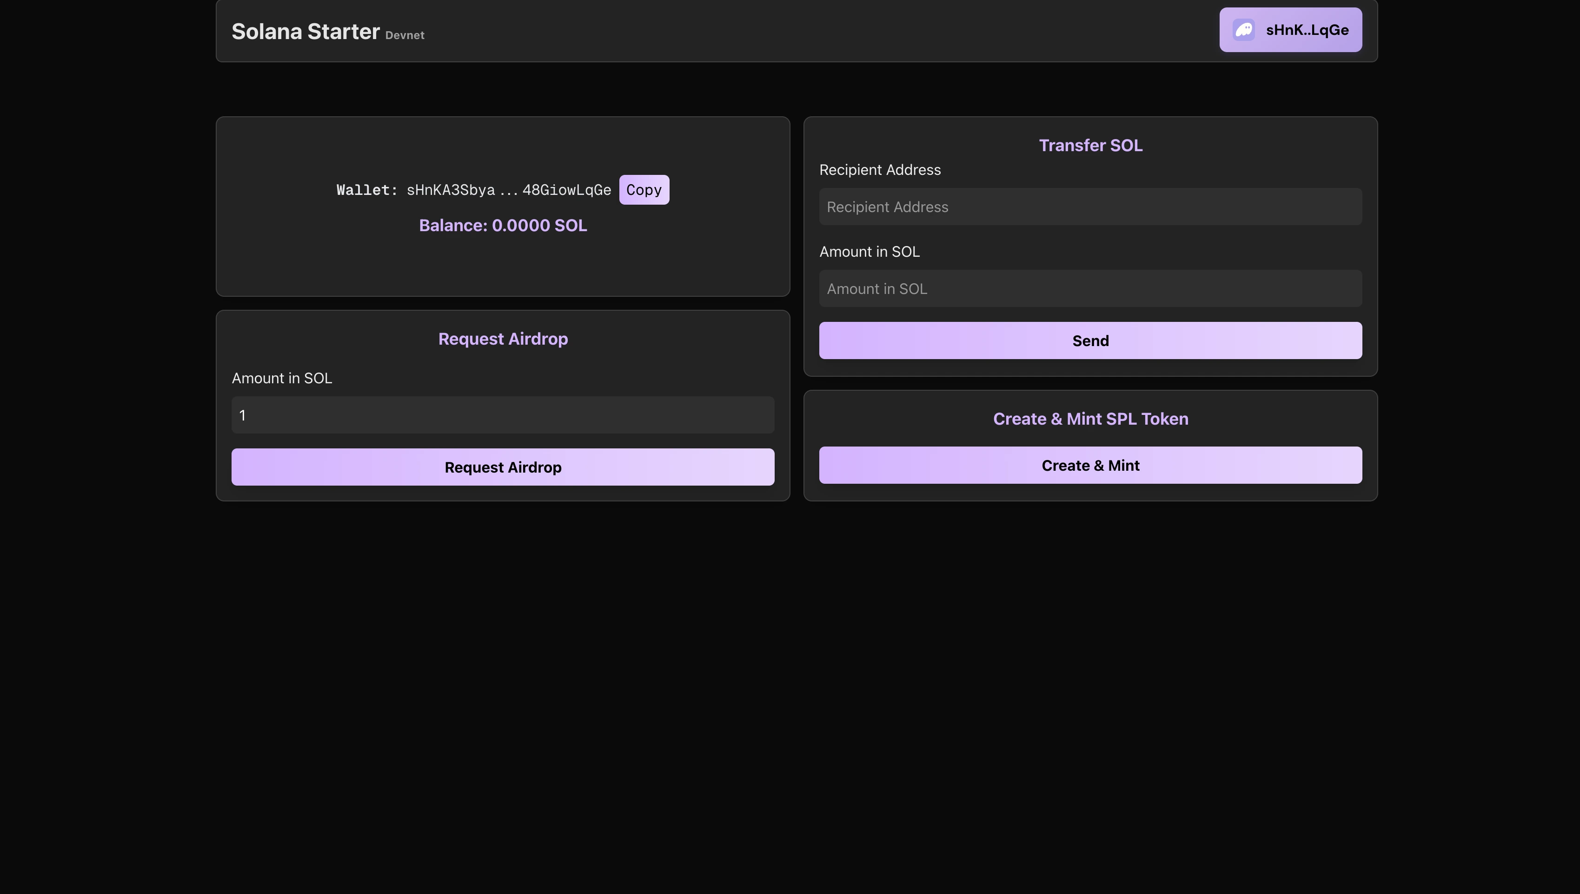Click the Create & Mint button

click(1090, 466)
